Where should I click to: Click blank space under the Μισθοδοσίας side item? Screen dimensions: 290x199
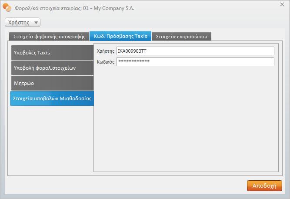pos(51,139)
